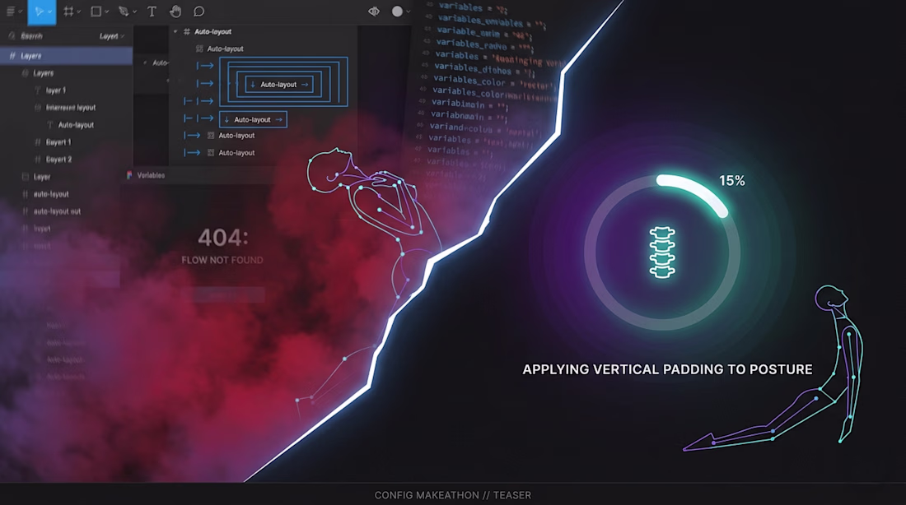Open the Rectangle tool dropdown chevron

pos(107,12)
